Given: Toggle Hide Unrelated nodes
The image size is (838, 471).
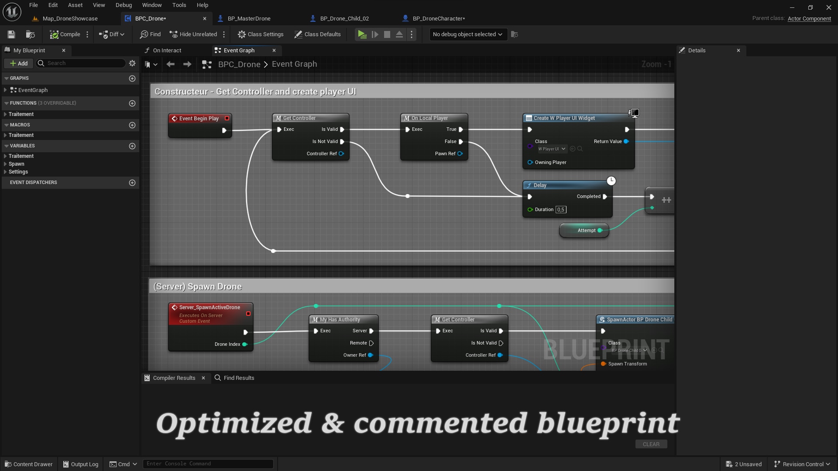Looking at the screenshot, I should point(193,34).
